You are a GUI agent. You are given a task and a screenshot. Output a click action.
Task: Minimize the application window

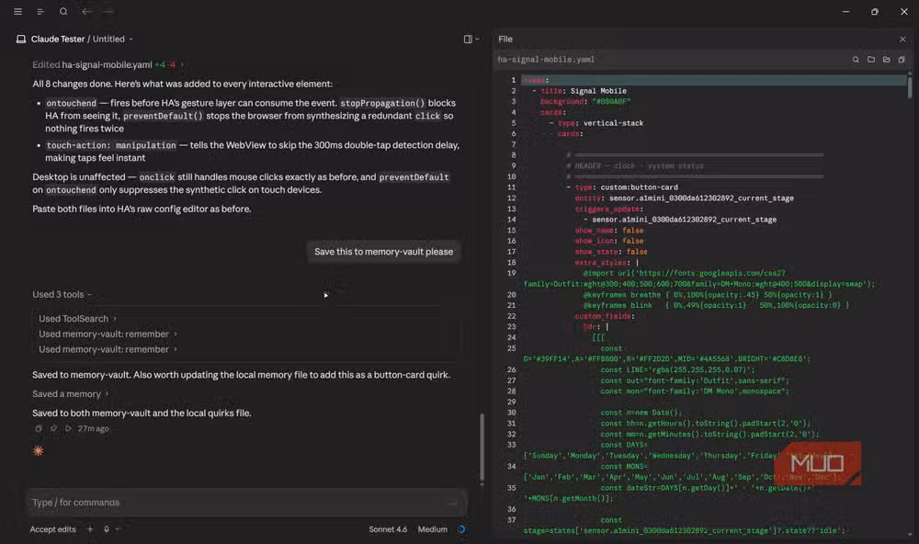point(845,11)
